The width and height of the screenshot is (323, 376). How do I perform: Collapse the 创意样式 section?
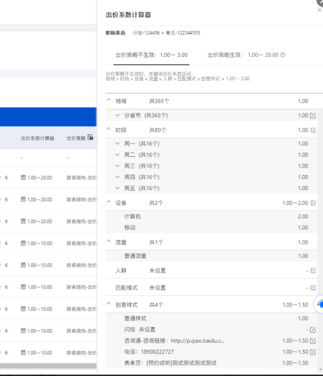109,304
